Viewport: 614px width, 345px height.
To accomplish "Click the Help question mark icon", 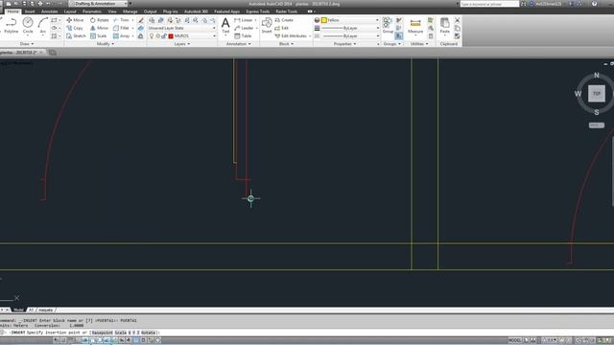I will [x=595, y=4].
